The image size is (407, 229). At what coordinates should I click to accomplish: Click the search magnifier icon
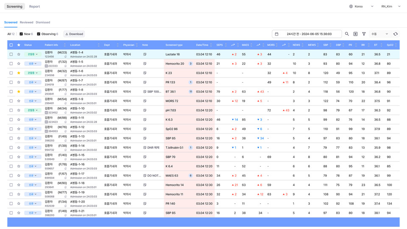(347, 34)
